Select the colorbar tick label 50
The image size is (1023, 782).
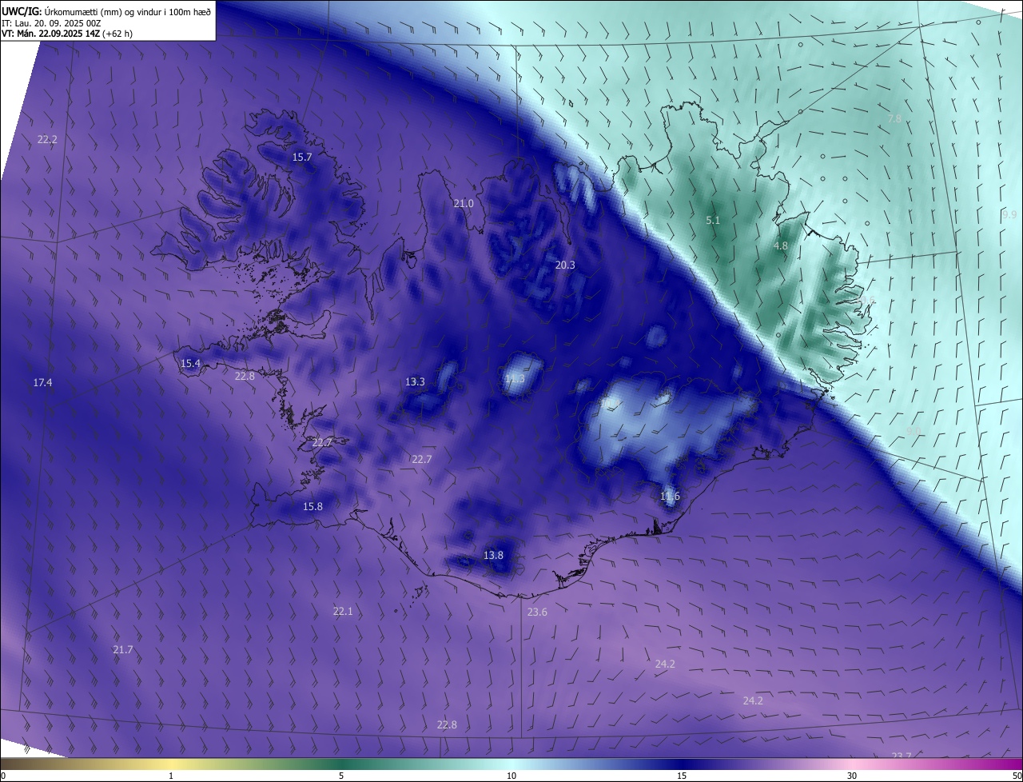(1016, 776)
